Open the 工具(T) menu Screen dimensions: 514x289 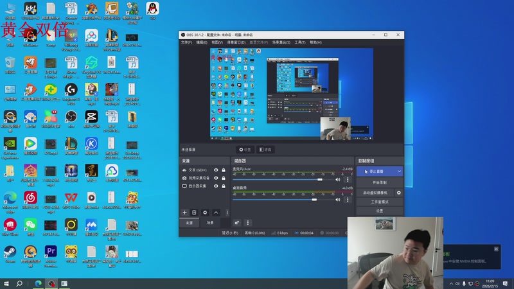299,42
